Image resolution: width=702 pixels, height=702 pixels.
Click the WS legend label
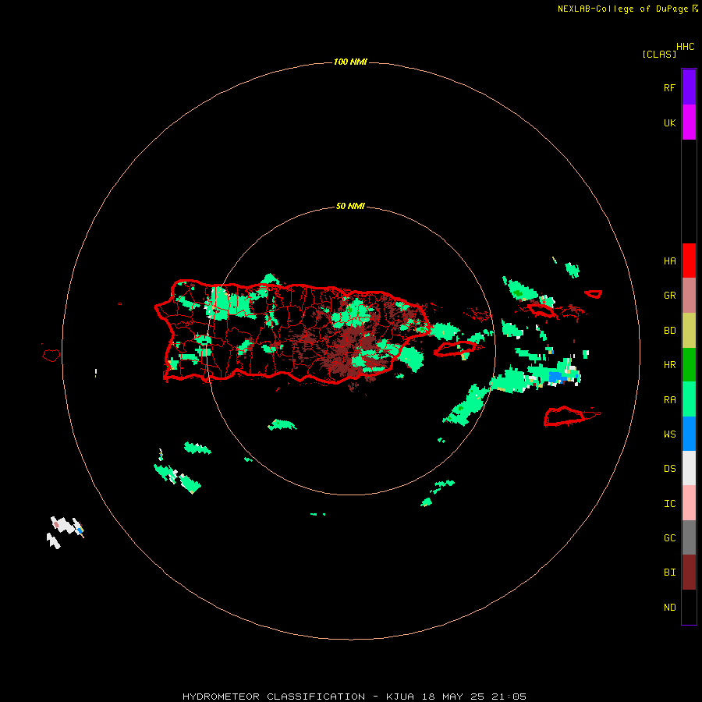(669, 434)
